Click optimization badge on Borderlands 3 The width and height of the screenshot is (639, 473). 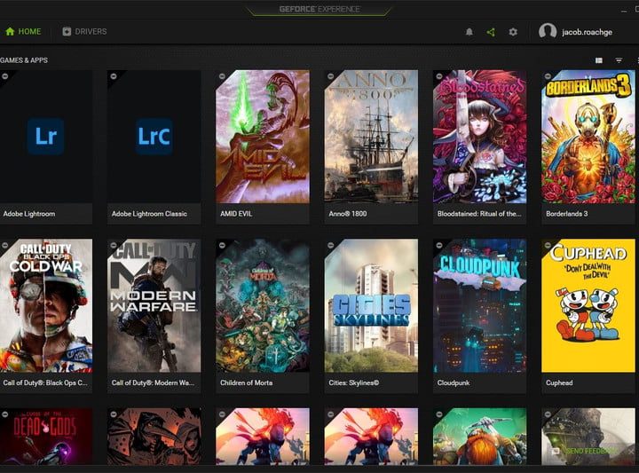[x=548, y=76]
